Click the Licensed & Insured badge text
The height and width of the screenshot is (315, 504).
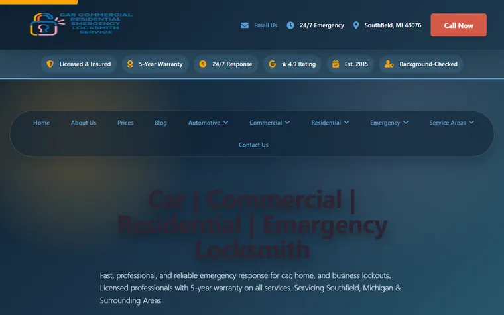[85, 64]
